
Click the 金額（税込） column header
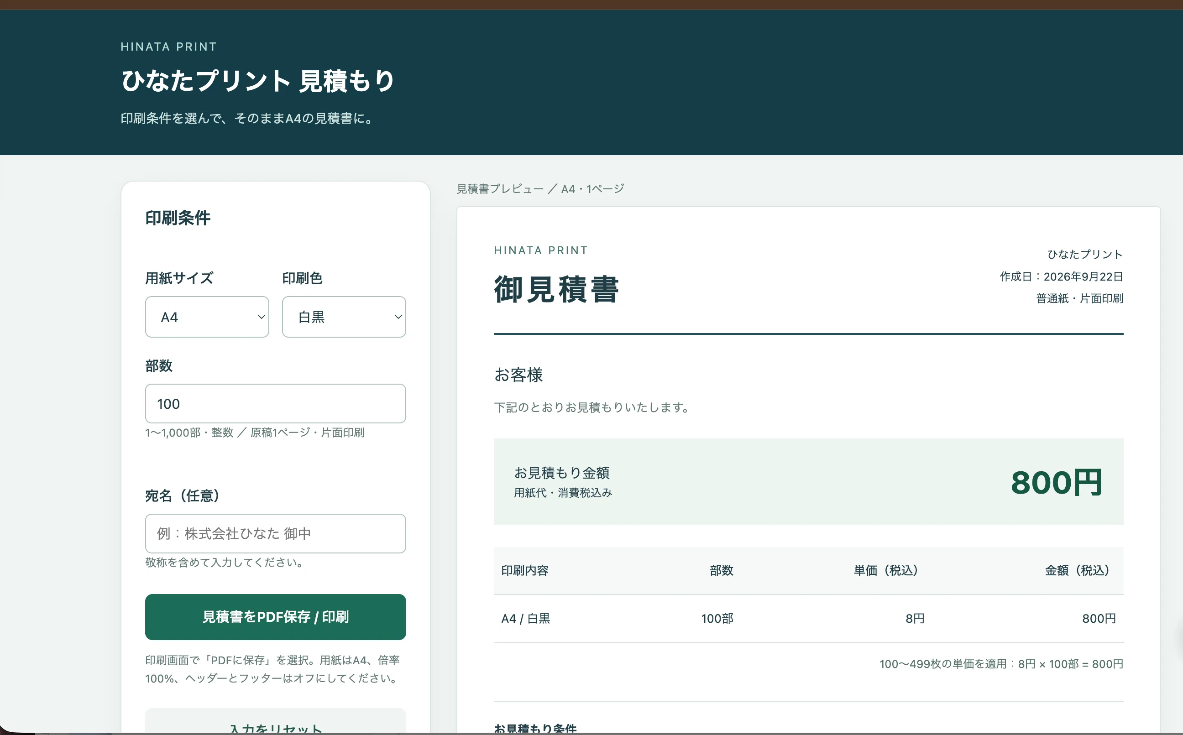coord(1077,570)
